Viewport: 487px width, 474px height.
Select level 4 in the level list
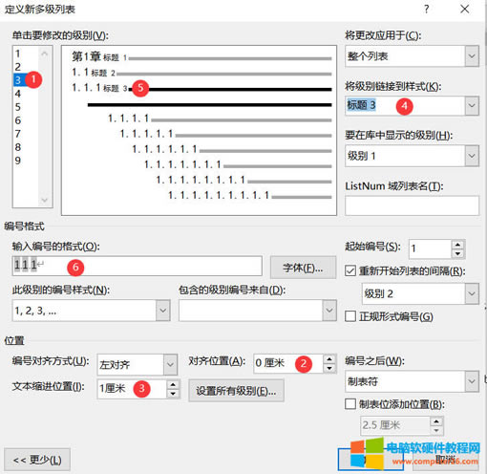click(x=18, y=94)
